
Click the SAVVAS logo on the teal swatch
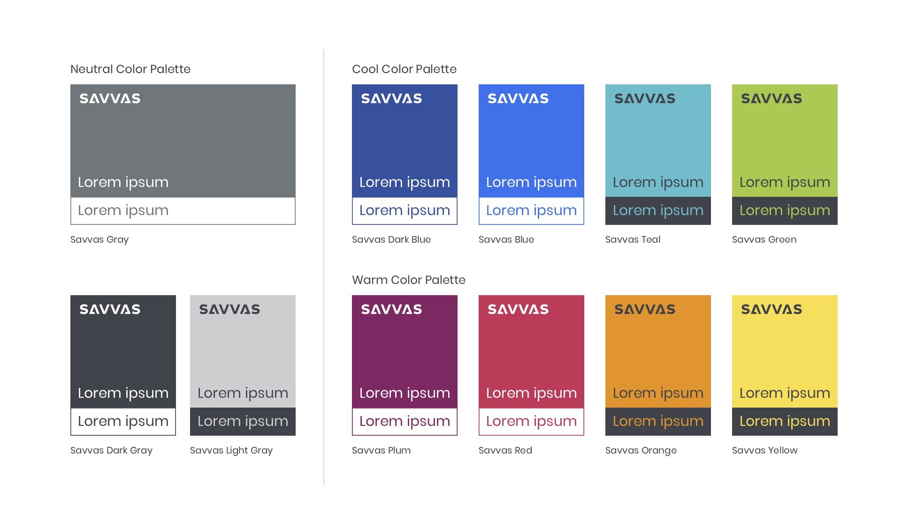(645, 98)
